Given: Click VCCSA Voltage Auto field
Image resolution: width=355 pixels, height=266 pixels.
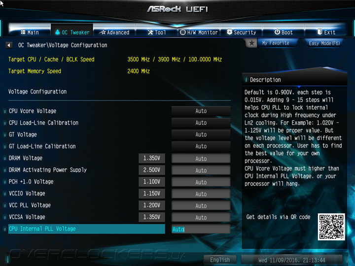Looking at the screenshot, I should (x=201, y=217).
